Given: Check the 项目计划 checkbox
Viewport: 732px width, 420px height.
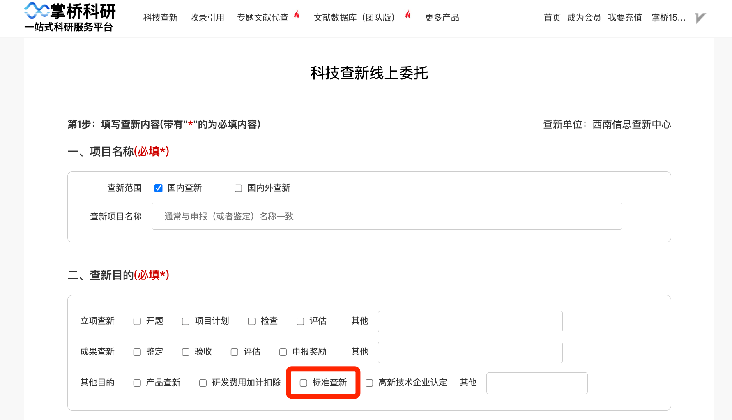Looking at the screenshot, I should coord(186,321).
